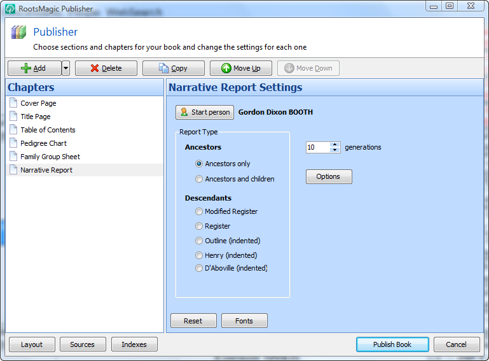Image resolution: width=489 pixels, height=361 pixels.
Task: Open narrative report Options
Action: pyautogui.click(x=329, y=177)
